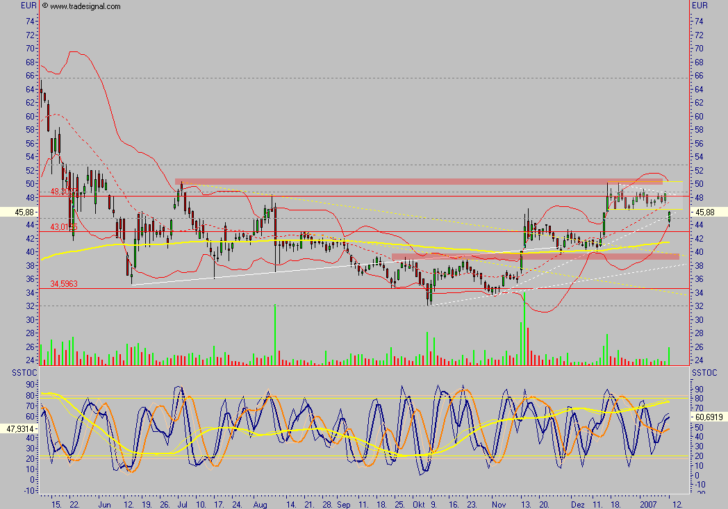Jump to Okt on the date axis
This screenshot has height=509, width=728.
coord(417,501)
